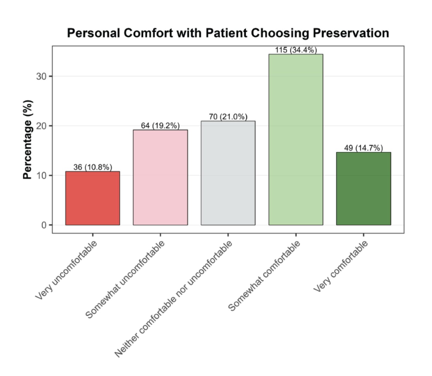This screenshot has width=432, height=376.
Task: Select the 115 (34.4%) data label
Action: pos(296,50)
